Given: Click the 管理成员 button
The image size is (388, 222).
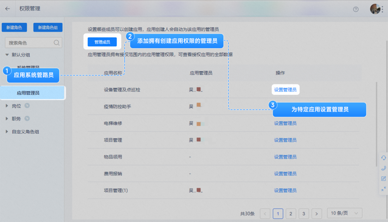Looking at the screenshot, I should 102,42.
